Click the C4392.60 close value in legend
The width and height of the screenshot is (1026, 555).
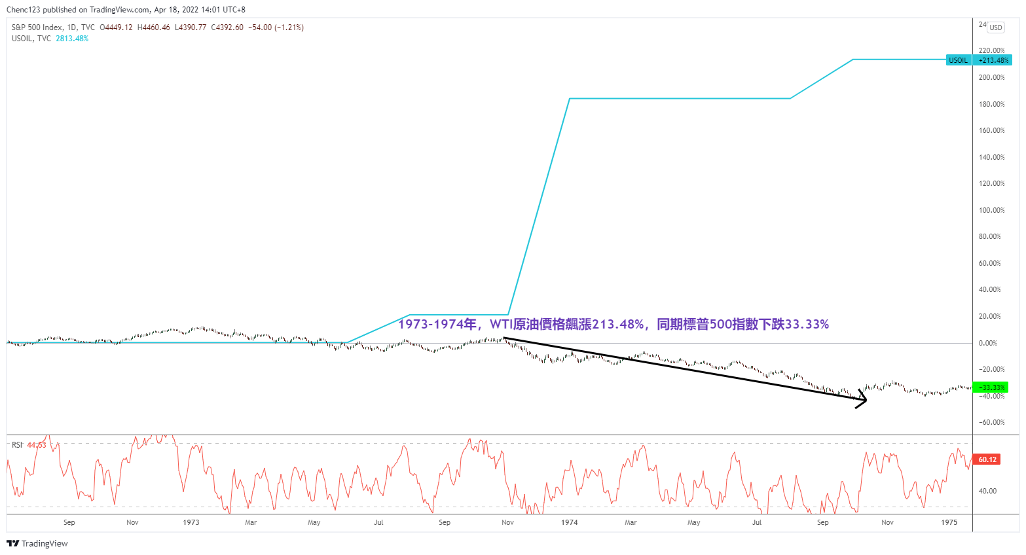(x=227, y=27)
